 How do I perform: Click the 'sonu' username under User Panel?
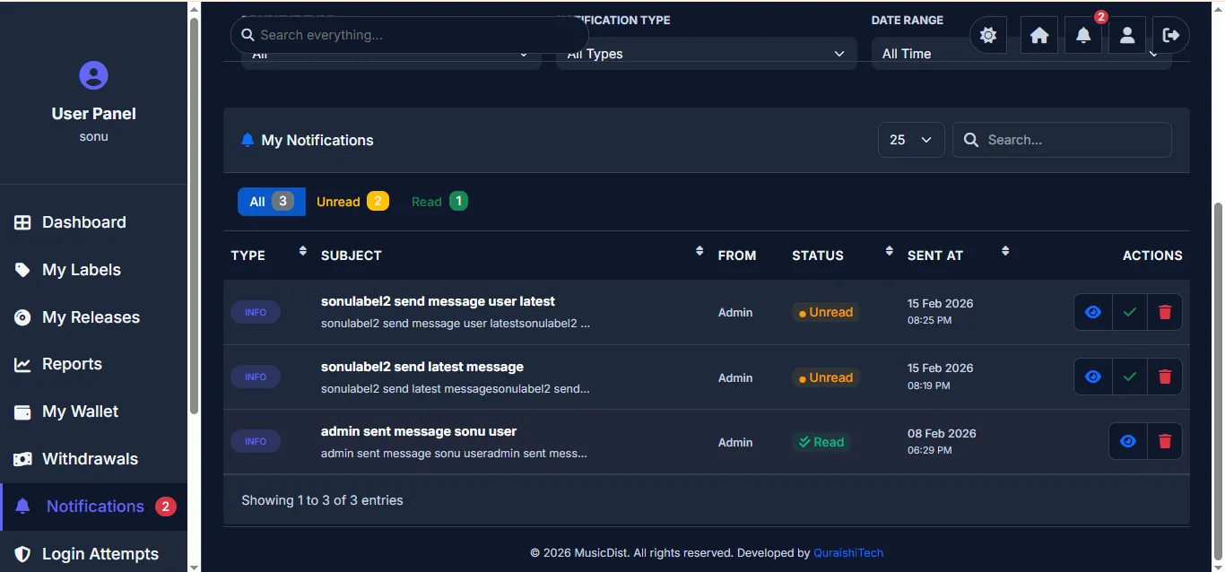pos(93,136)
